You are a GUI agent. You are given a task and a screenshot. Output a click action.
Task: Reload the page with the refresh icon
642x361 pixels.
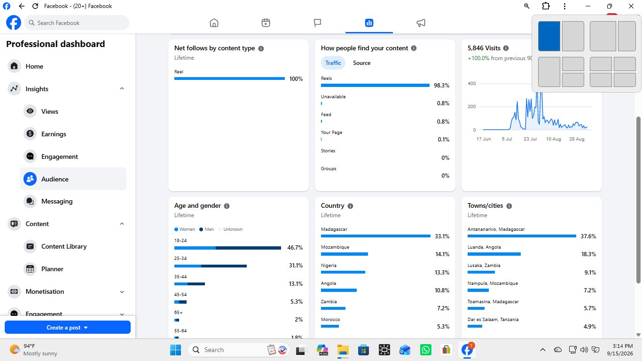point(35,7)
